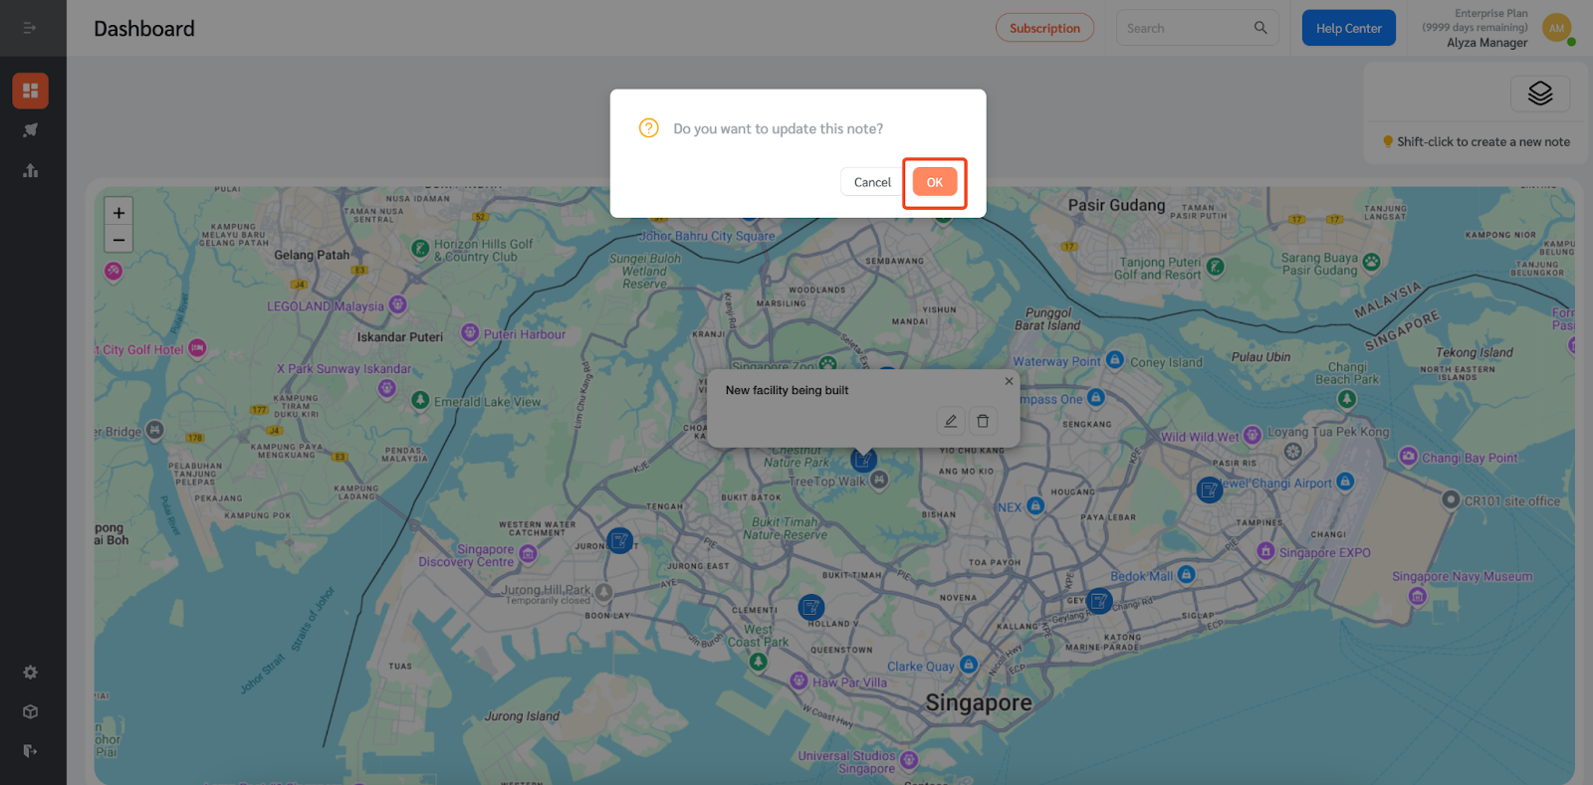Click the note marker near Jewel Changi Airport
The image size is (1593, 785).
click(1210, 490)
